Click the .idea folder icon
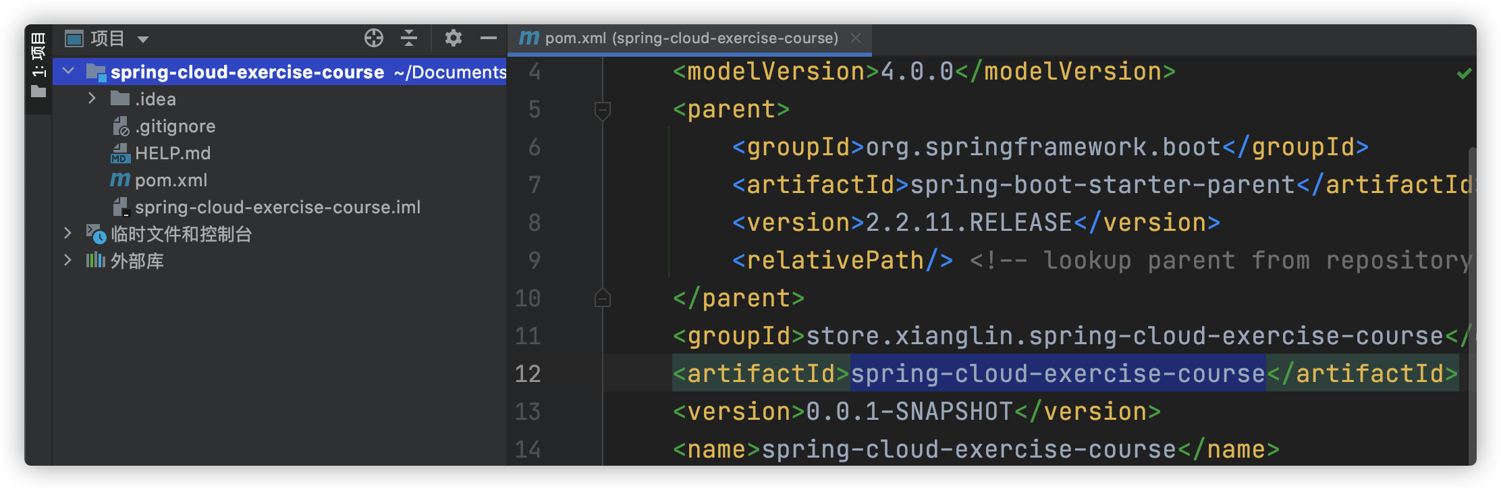Screen dimensions: 1501x490 (120, 99)
